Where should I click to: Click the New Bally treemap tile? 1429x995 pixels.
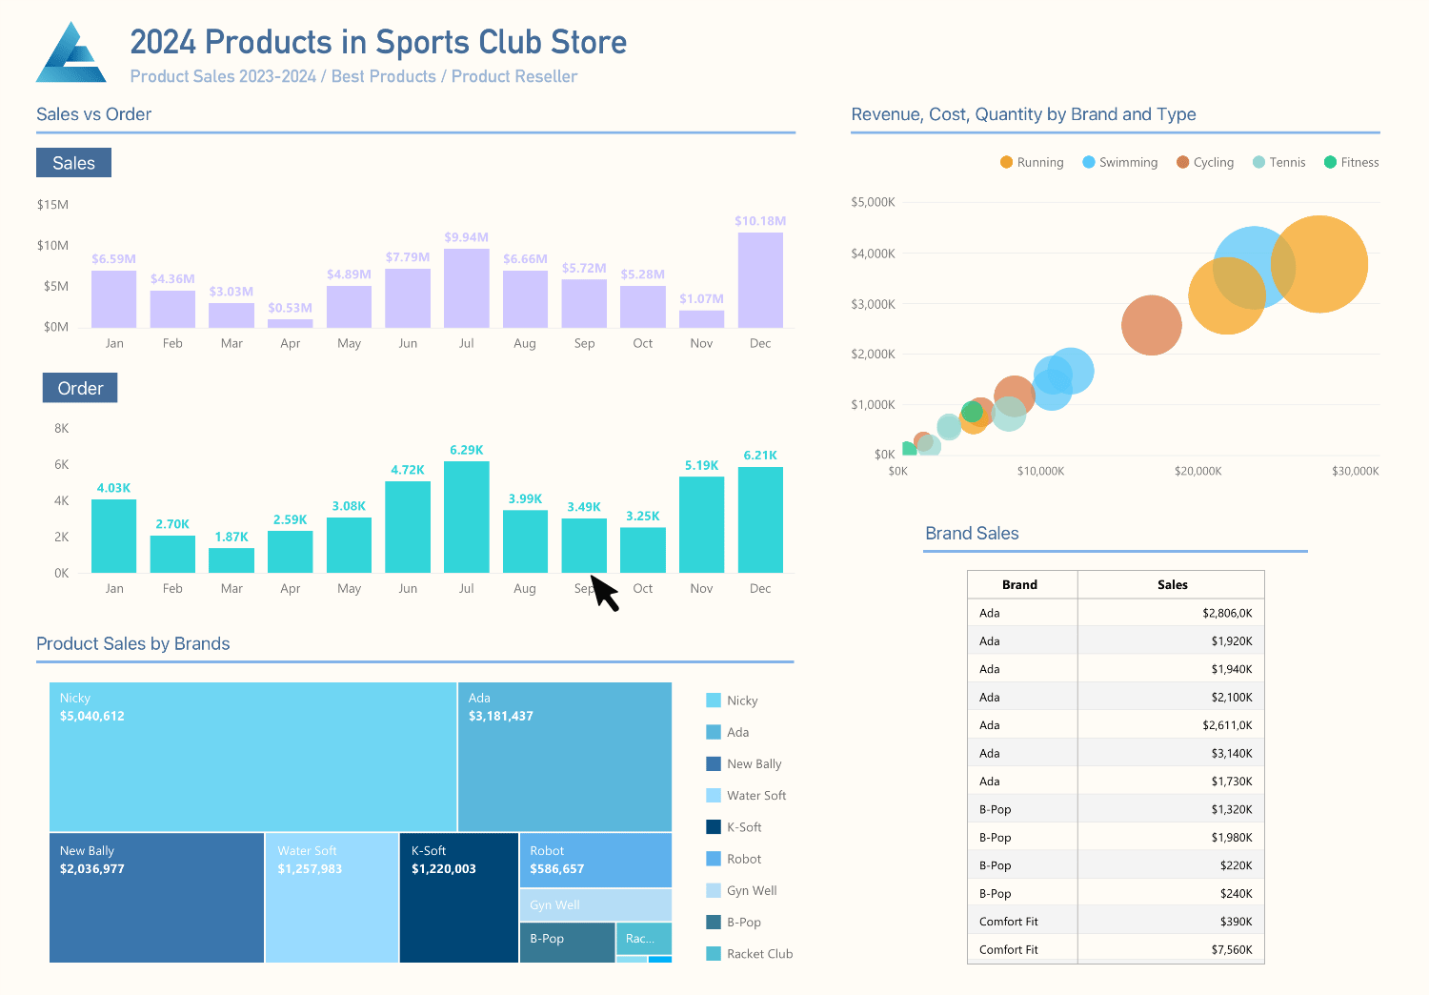[156, 898]
